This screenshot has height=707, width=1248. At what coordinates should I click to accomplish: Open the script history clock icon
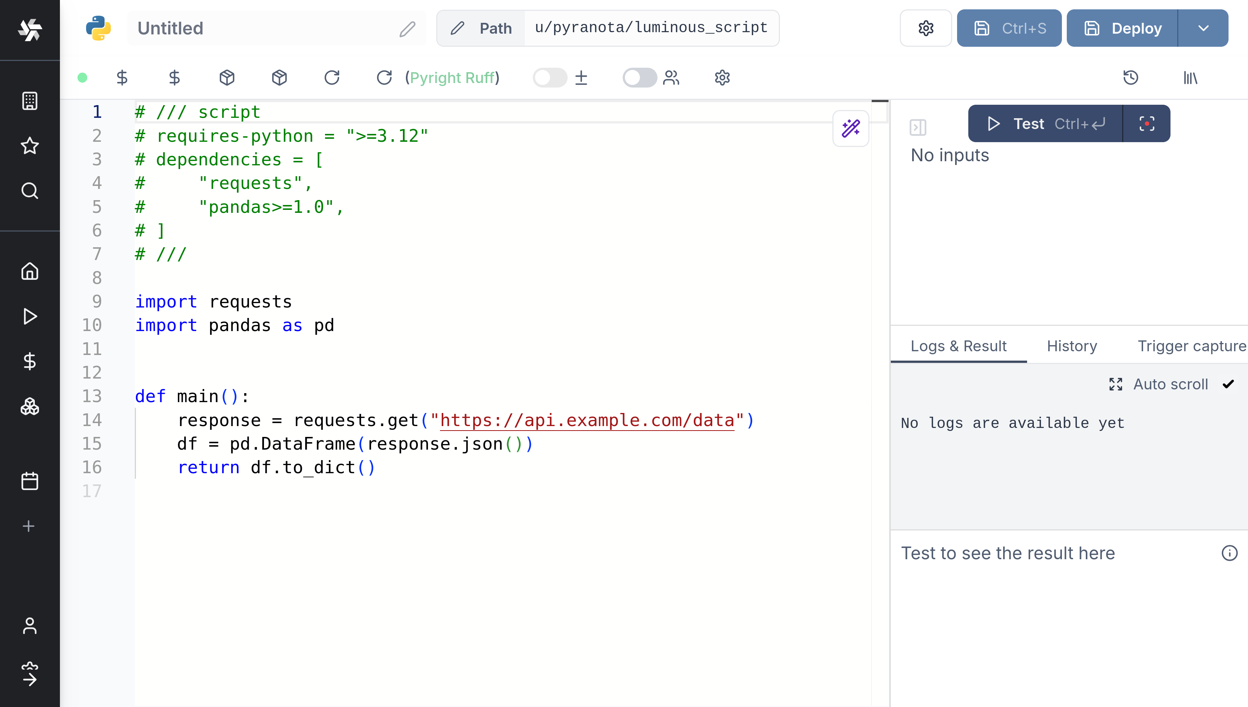click(1130, 78)
